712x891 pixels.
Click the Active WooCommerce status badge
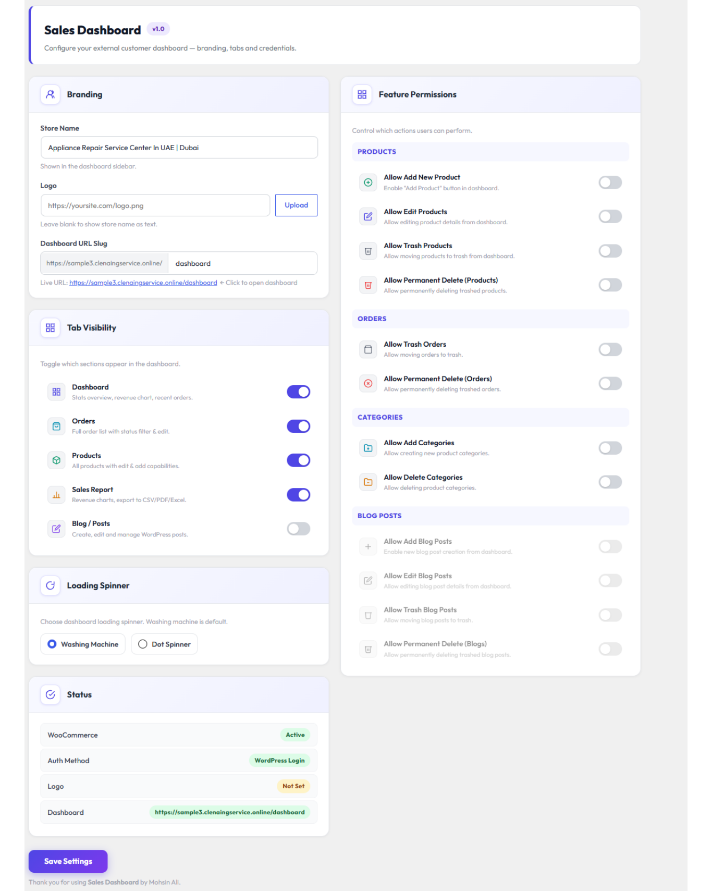point(295,735)
